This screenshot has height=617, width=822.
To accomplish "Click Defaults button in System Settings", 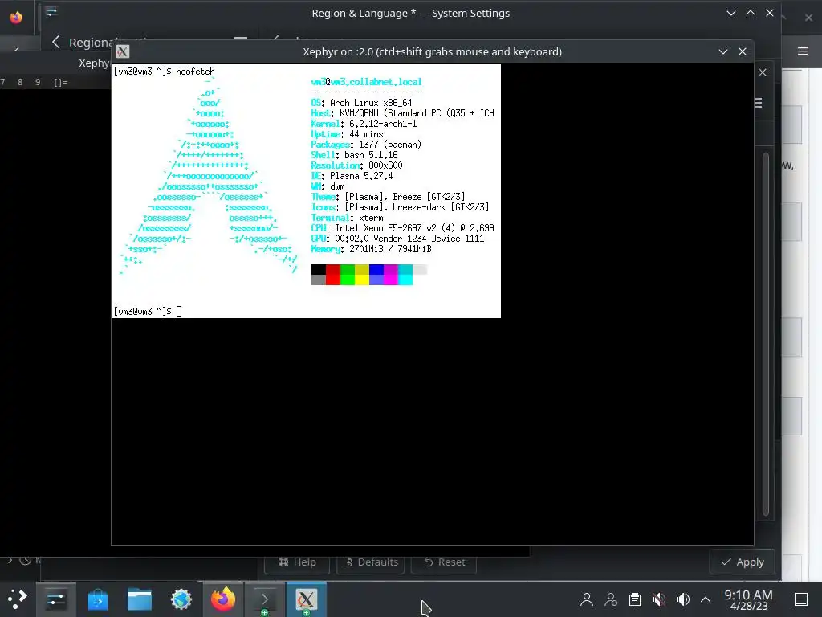I will pyautogui.click(x=370, y=562).
